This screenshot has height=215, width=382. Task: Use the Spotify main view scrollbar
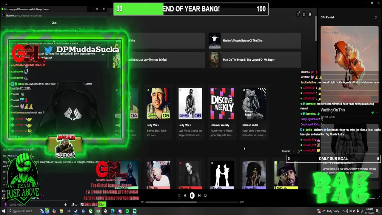click(316, 28)
